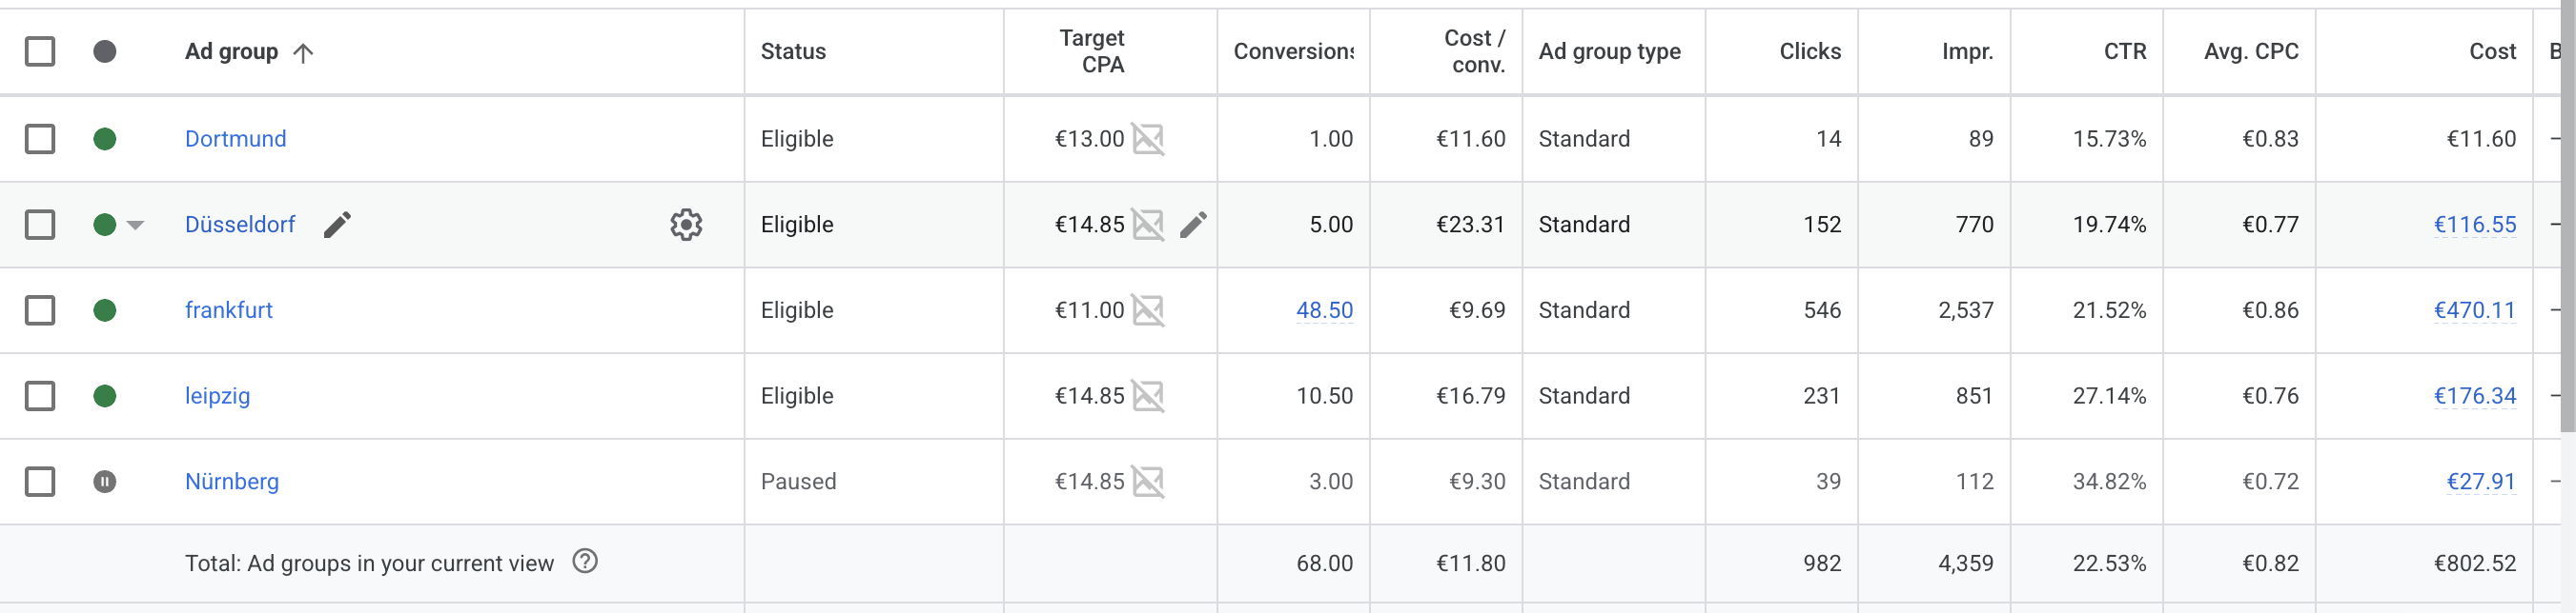Check the checkbox on the Dortmund row

40,139
